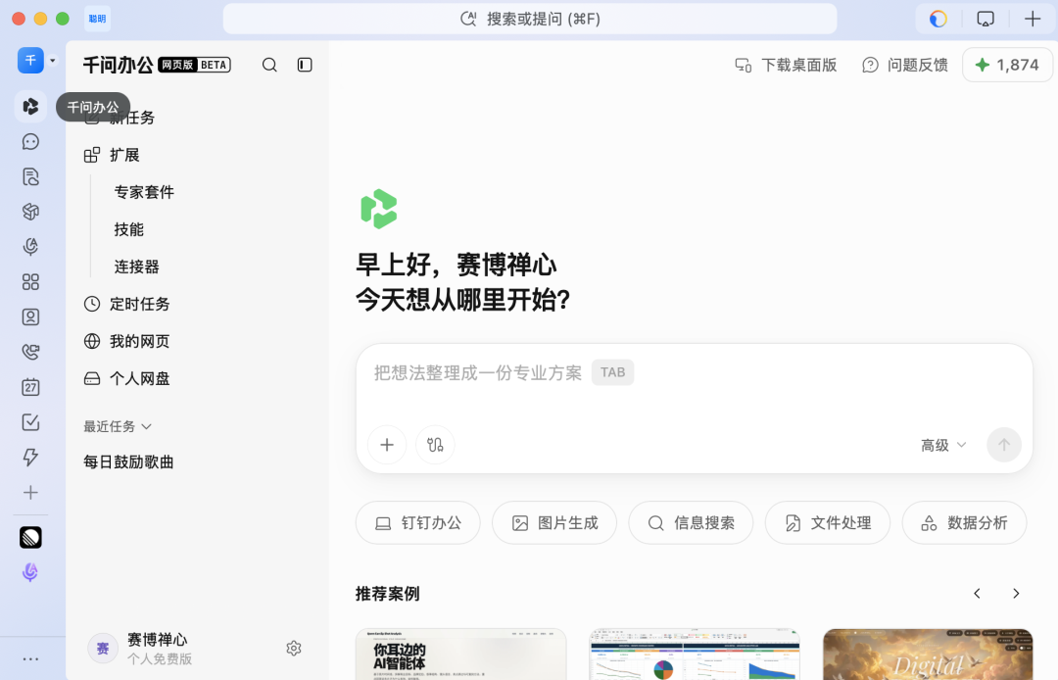Screen dimensions: 1058x680
Task: Open 个人网盘 in the sidebar
Action: click(126, 378)
